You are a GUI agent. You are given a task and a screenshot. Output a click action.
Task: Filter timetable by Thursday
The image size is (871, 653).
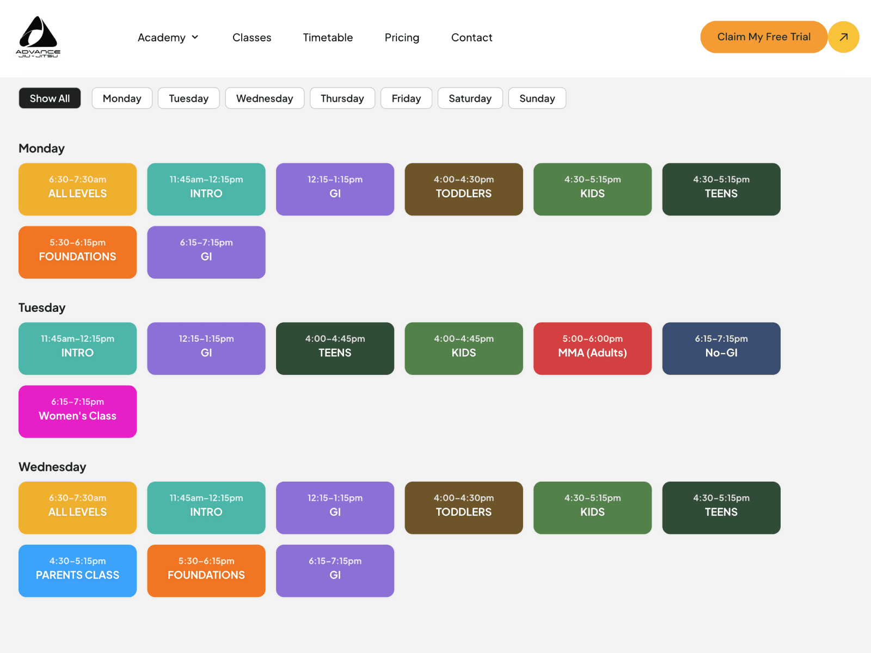pos(342,98)
